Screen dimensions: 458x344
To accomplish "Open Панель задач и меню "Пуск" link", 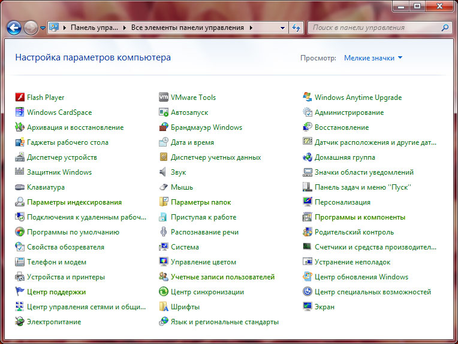I will coord(363,187).
